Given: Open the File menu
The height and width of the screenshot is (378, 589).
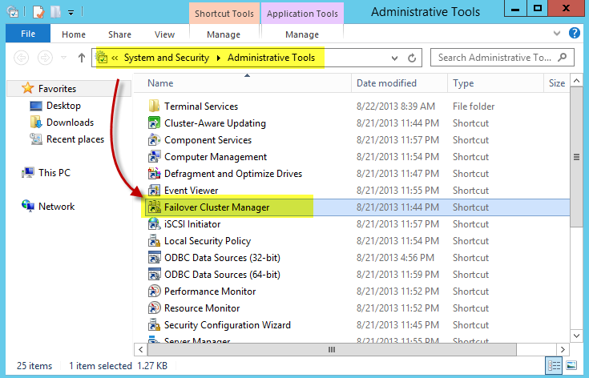Looking at the screenshot, I should pos(28,34).
